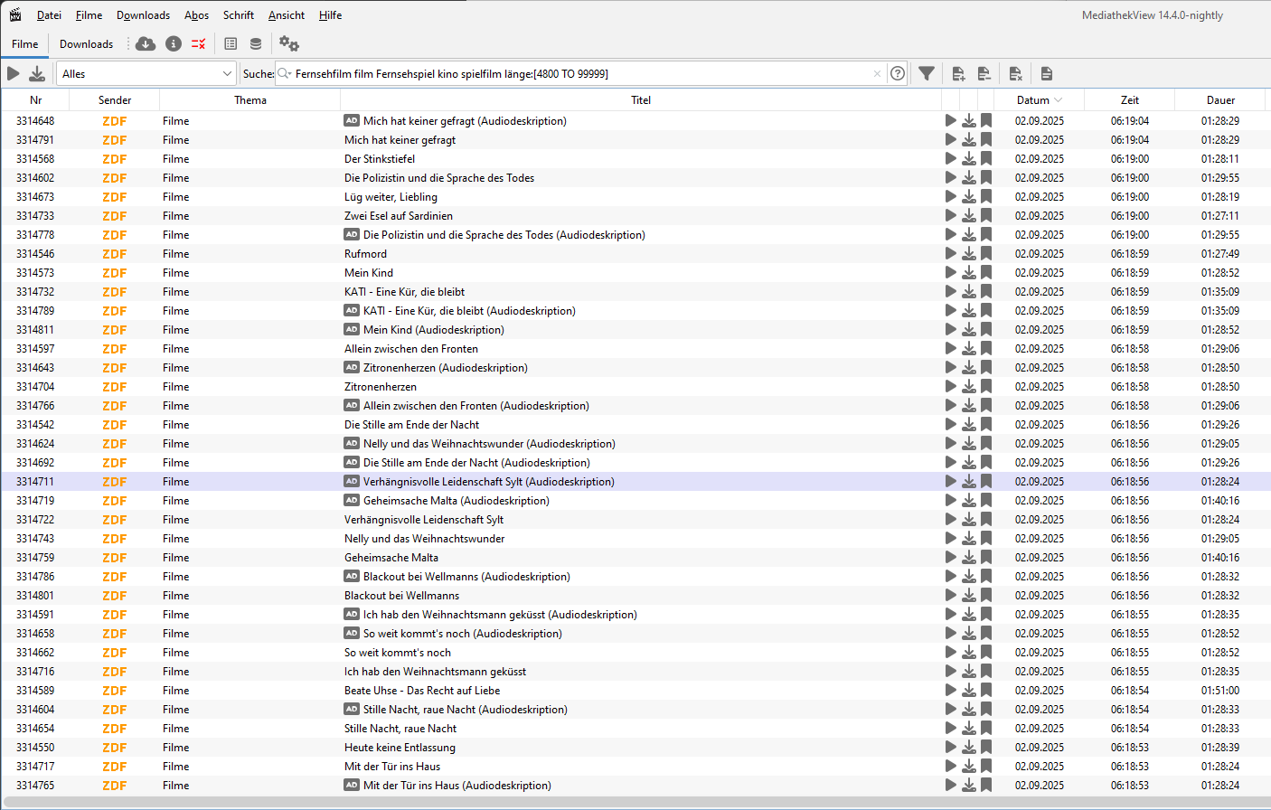Play the film 'Stille Nacht, raue Nacht' row 3314654

coord(950,728)
